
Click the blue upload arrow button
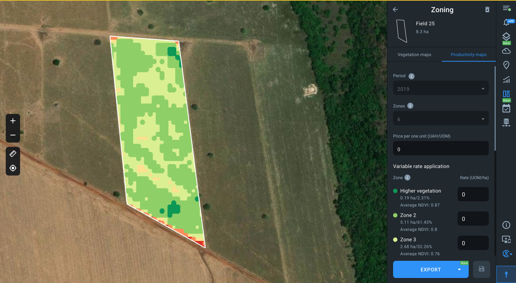pos(506,274)
